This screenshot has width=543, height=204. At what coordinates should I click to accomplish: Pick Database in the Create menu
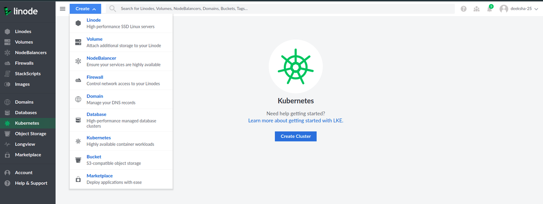click(x=121, y=120)
